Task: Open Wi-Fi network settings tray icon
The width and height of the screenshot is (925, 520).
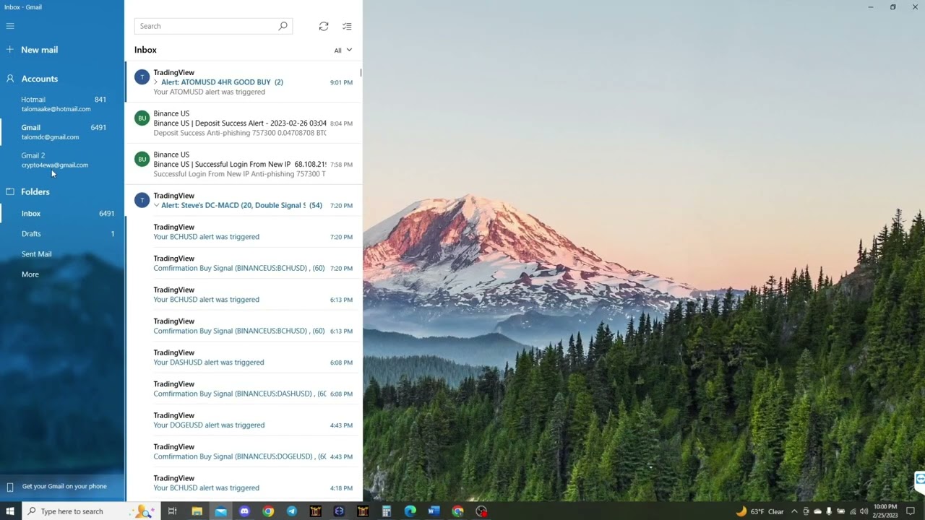Action: (852, 511)
